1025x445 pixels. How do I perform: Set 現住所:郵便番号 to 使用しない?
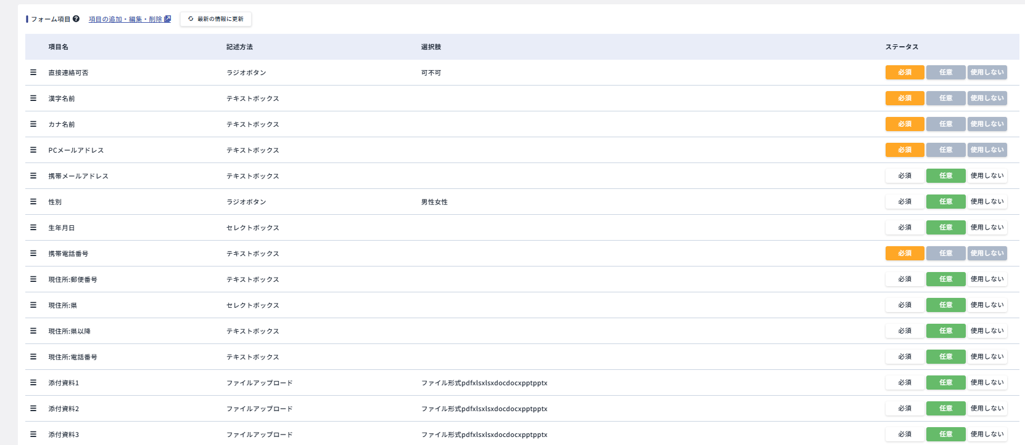(x=987, y=279)
